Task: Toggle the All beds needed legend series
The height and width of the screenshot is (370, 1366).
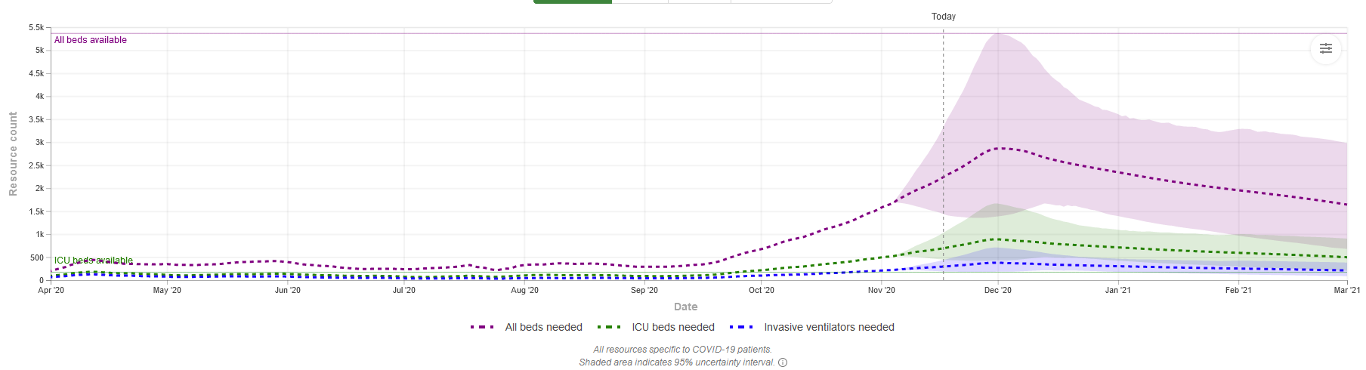Action: [543, 327]
